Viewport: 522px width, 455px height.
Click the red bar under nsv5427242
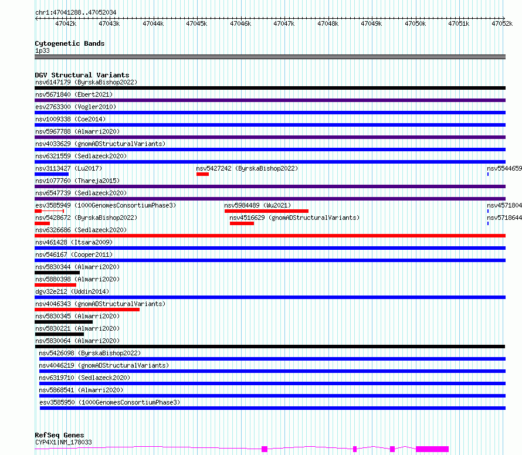click(x=203, y=174)
